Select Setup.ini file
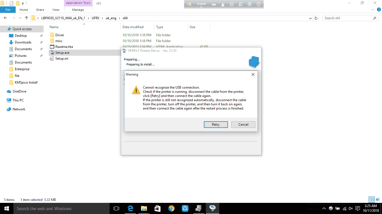The width and height of the screenshot is (382, 214). click(x=62, y=59)
